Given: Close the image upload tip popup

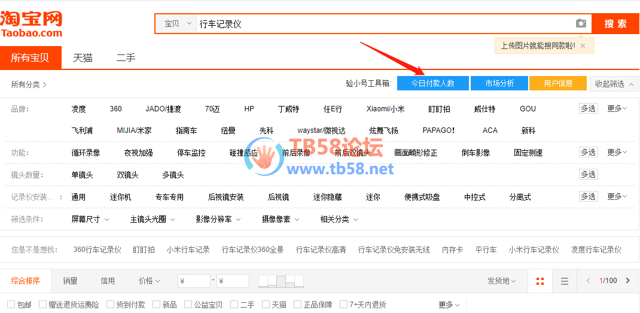Looking at the screenshot, I should pyautogui.click(x=583, y=45).
